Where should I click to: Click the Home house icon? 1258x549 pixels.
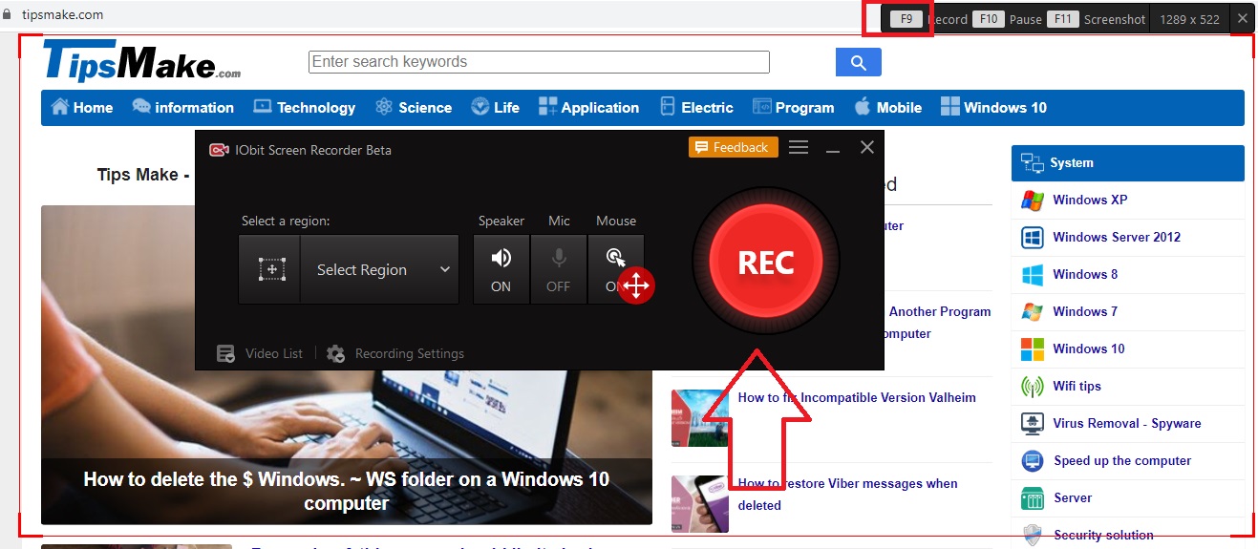(59, 106)
